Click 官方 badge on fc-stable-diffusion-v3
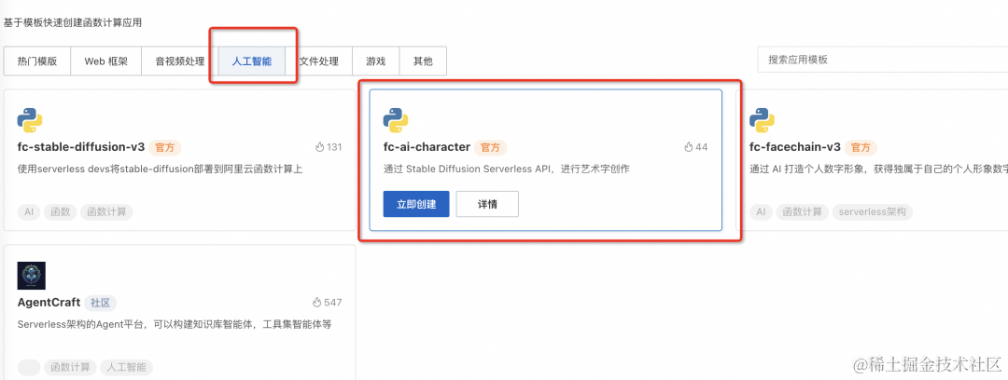 tap(165, 148)
